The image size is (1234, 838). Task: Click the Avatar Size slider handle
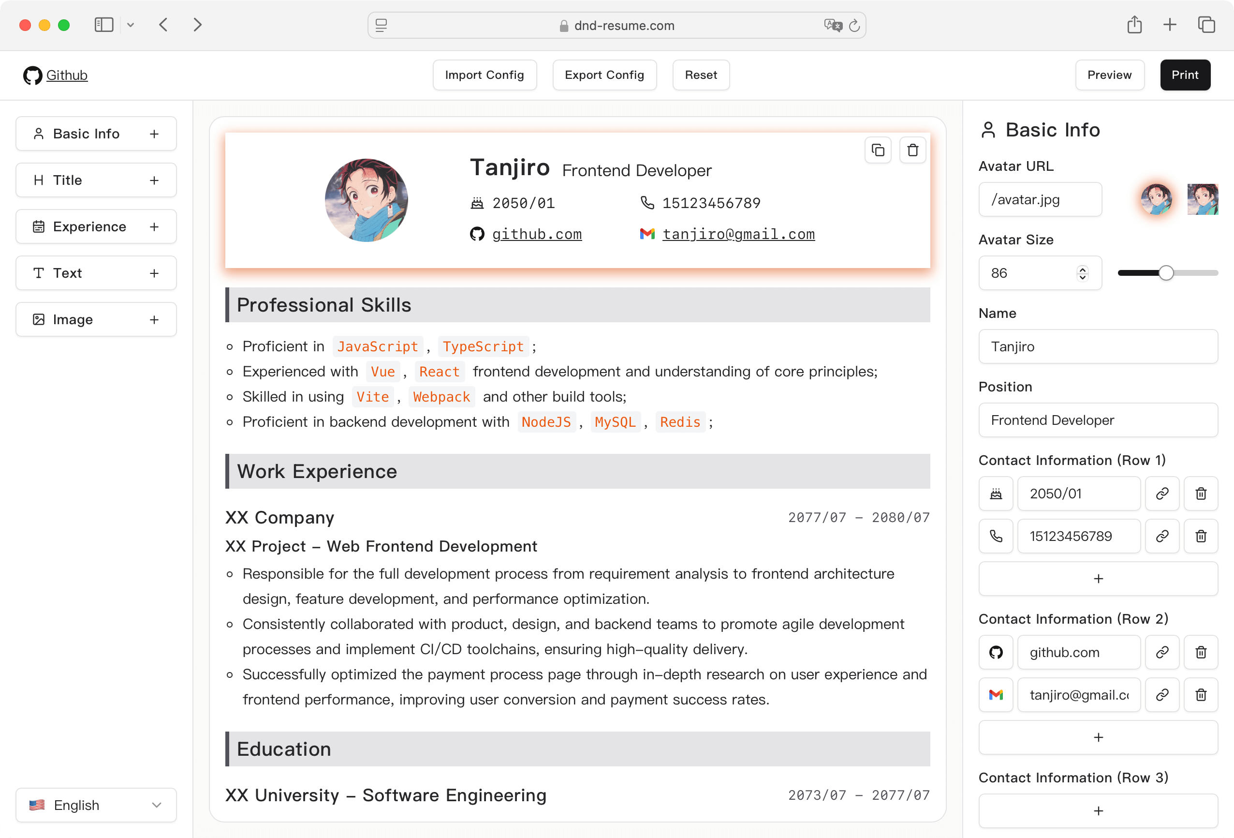click(1165, 273)
